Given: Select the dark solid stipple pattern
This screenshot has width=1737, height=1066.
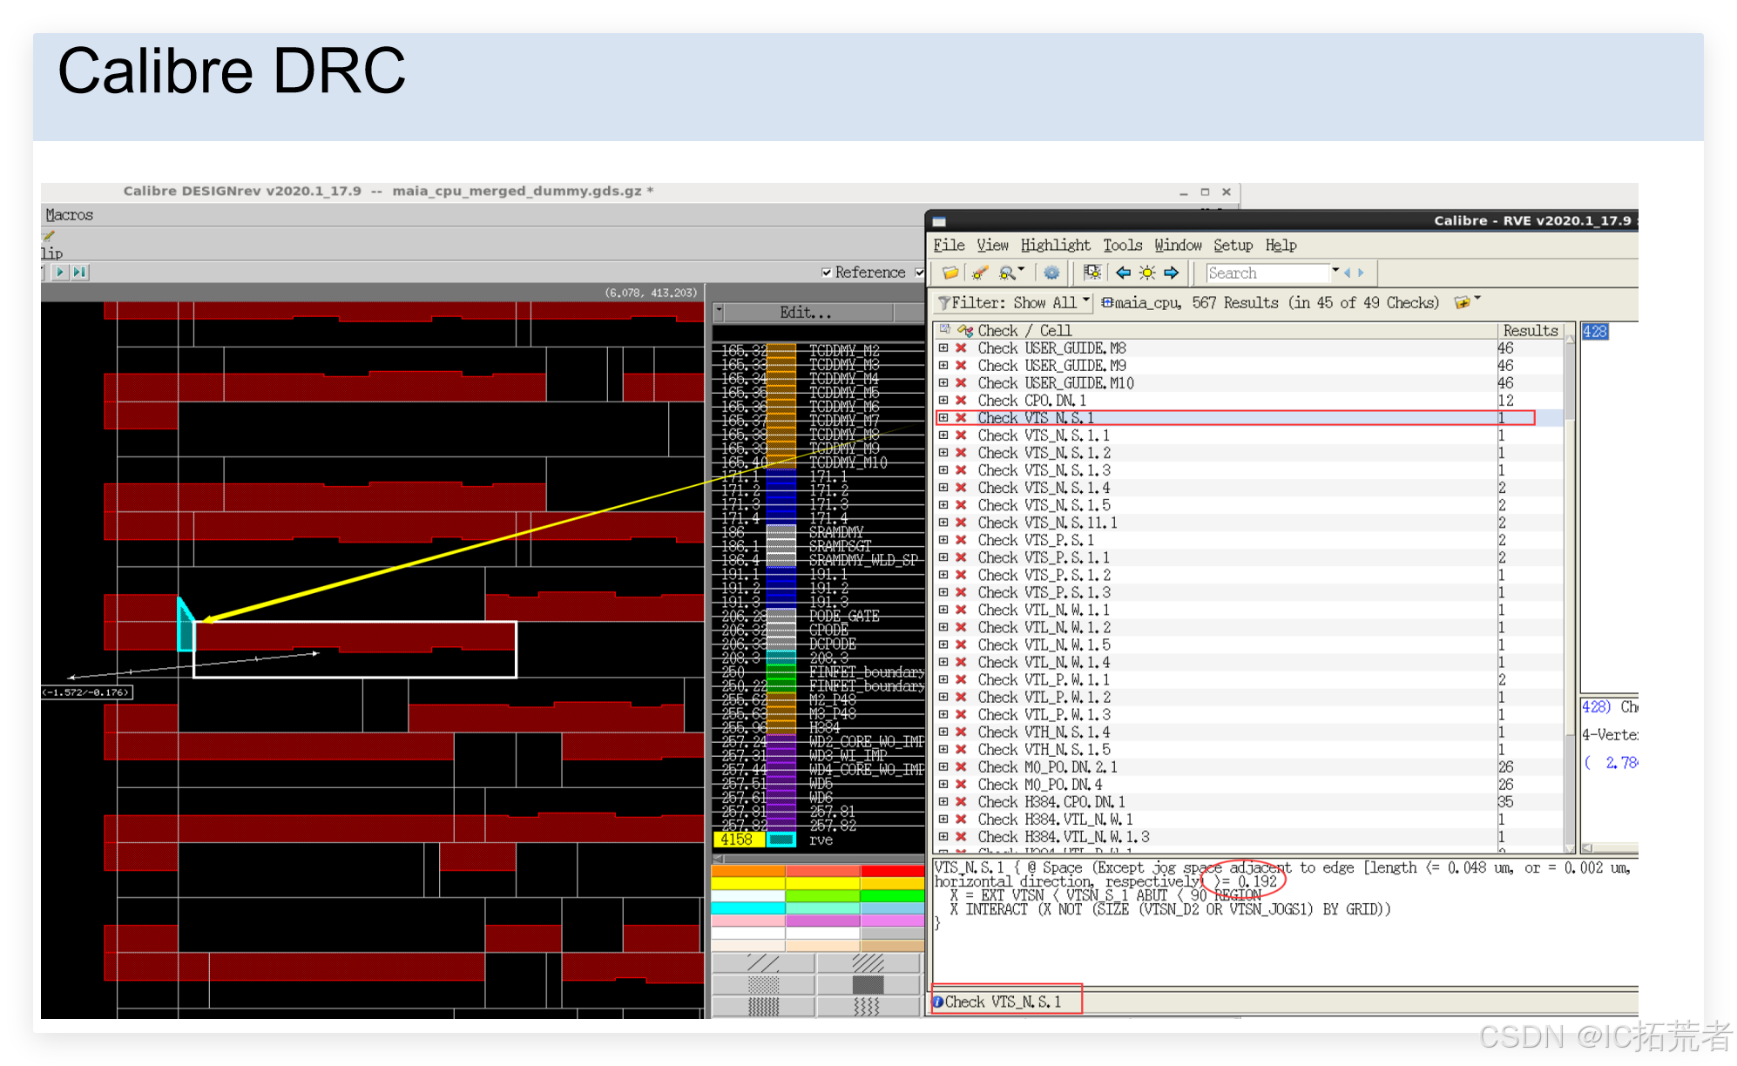Looking at the screenshot, I should 868,985.
